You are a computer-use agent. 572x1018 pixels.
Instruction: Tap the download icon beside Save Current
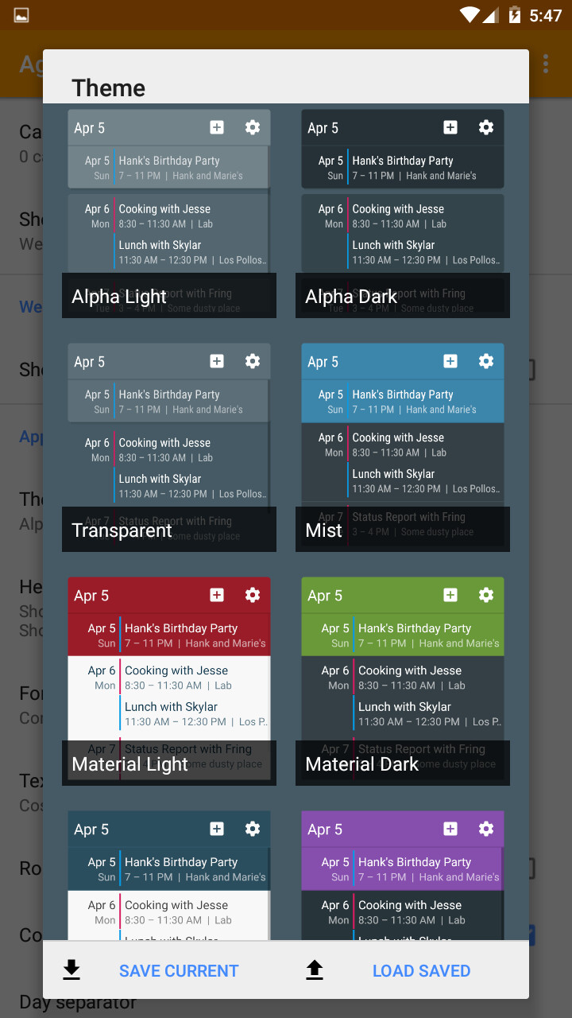point(71,969)
